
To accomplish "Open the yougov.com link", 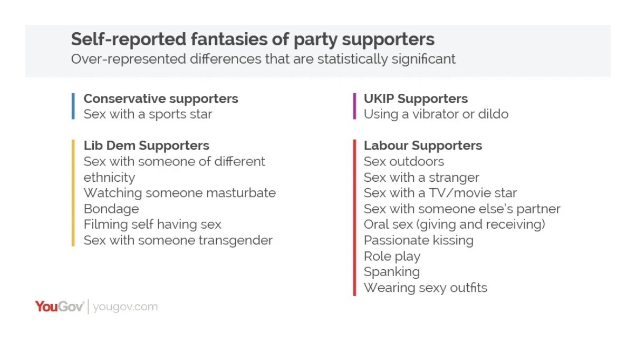I will (x=125, y=307).
